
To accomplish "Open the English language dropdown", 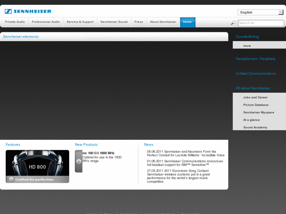I will pyautogui.click(x=260, y=13).
